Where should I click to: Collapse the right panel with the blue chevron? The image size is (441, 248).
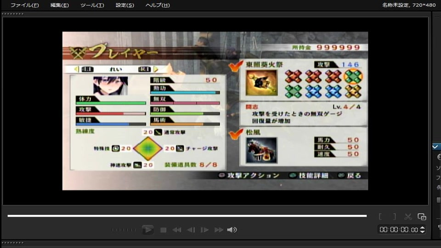click(x=435, y=147)
